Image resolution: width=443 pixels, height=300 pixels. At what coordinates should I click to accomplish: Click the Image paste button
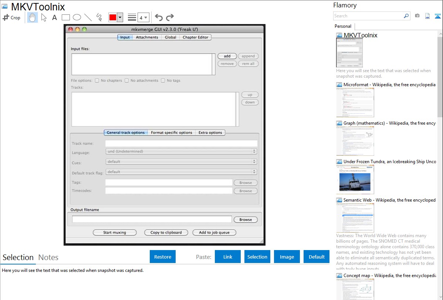click(287, 257)
